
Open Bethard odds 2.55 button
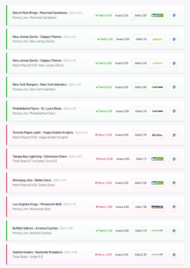click(149, 87)
